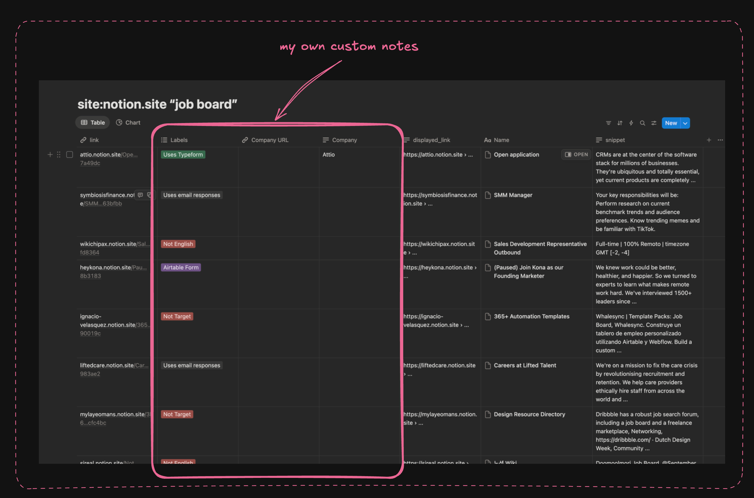
Task: Switch to the Chart view tab
Action: click(x=128, y=122)
